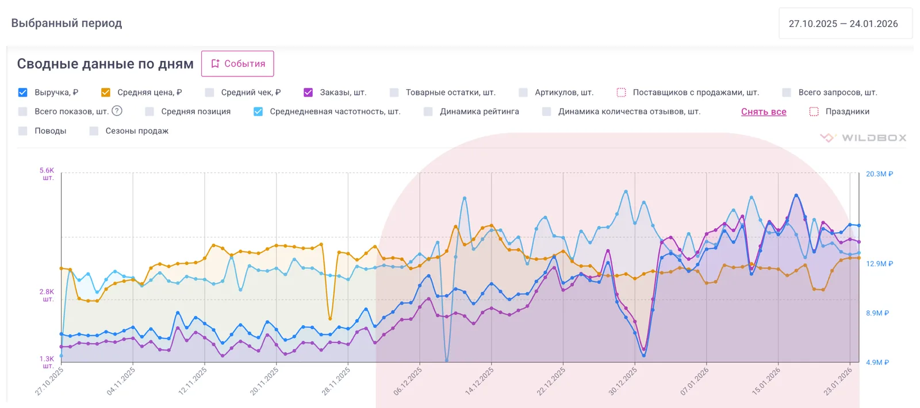The image size is (920, 408).
Task: Uncheck Среднедневная частотность, шт. checkbox
Action: coord(258,111)
